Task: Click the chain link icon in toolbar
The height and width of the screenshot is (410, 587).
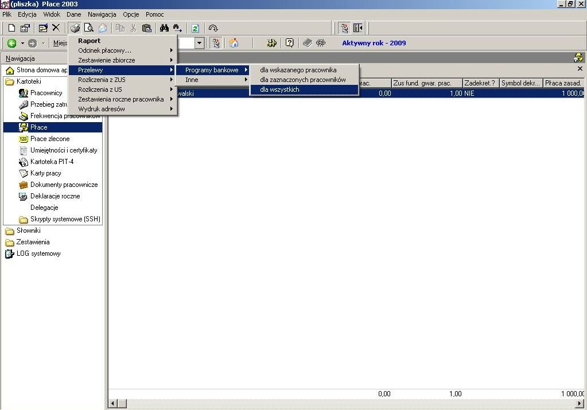Action: 321,43
